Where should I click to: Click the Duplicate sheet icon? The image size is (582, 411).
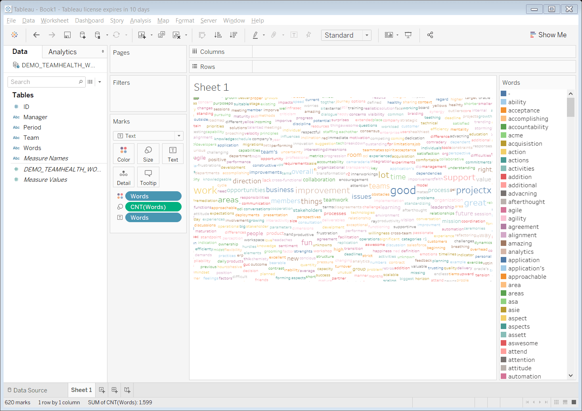tap(161, 35)
